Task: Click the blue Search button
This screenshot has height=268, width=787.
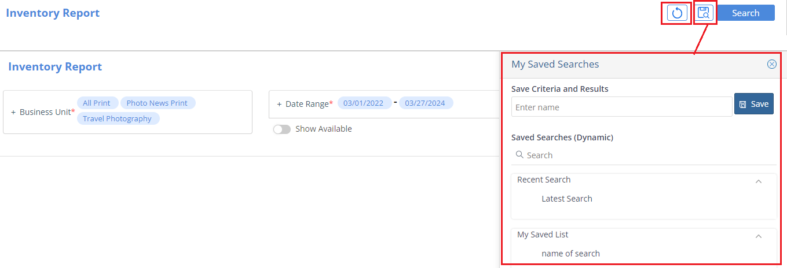Action: click(746, 13)
